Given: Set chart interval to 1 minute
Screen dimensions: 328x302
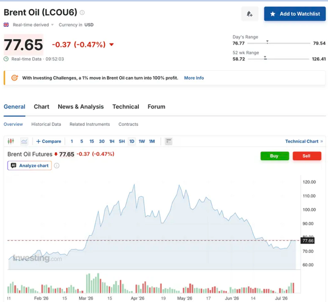Looking at the screenshot, I should click(x=72, y=142).
